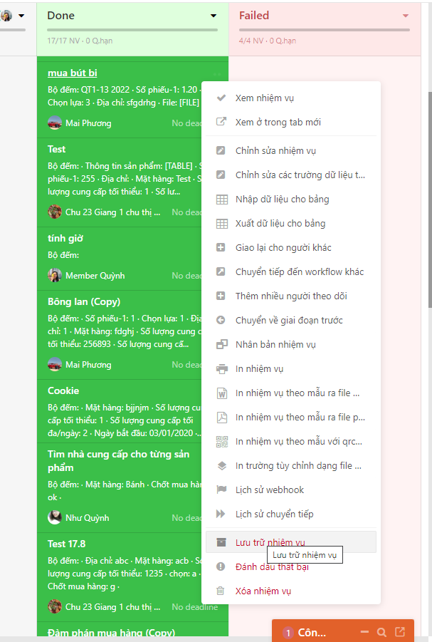
Task: Click the vertical scrollbar on the right edge
Action: tap(430, 200)
